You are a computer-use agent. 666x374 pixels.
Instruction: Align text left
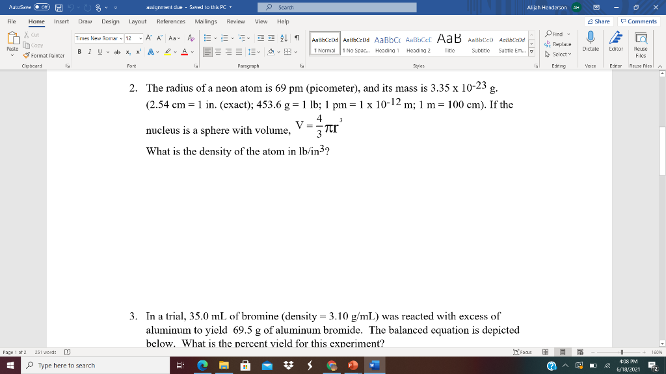(207, 52)
